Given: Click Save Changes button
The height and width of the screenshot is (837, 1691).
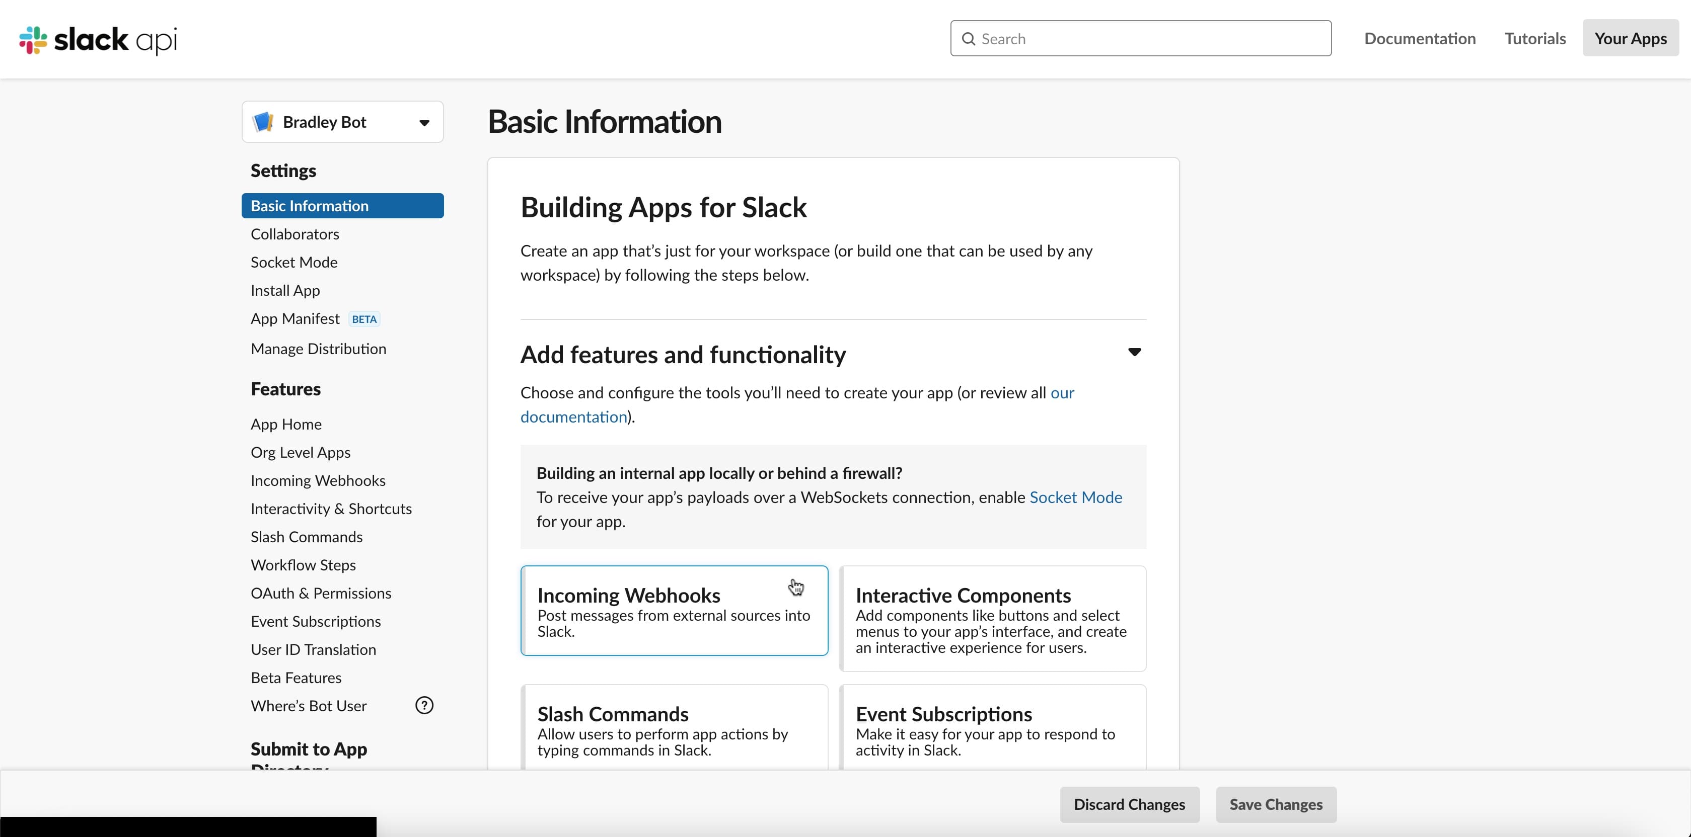Looking at the screenshot, I should coord(1276,805).
